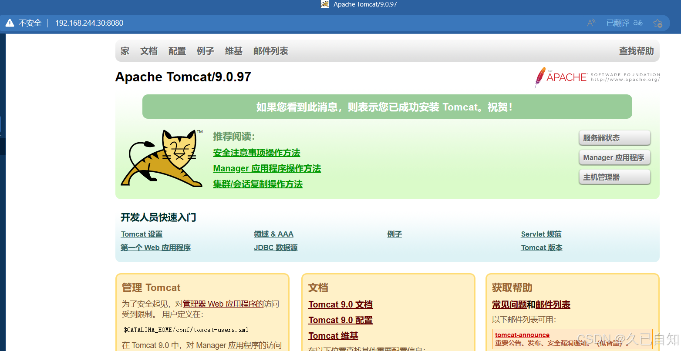The width and height of the screenshot is (681, 351).
Task: Open the "安全注意事项操作方法" link
Action: click(x=256, y=153)
